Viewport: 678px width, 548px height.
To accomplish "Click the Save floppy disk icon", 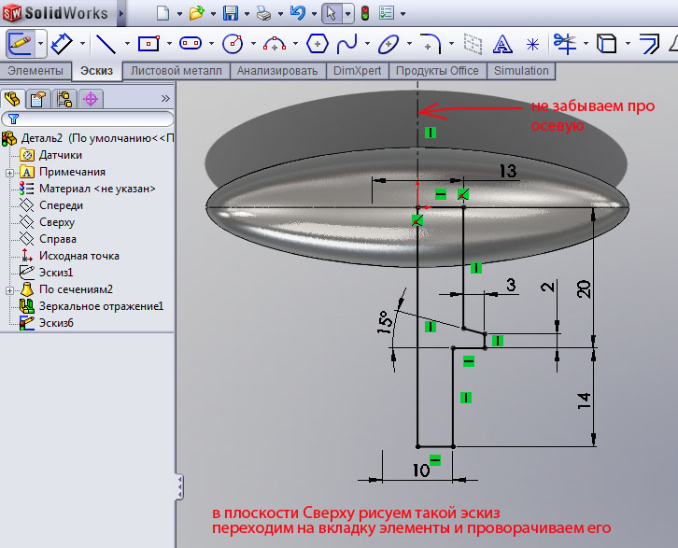I will [231, 13].
